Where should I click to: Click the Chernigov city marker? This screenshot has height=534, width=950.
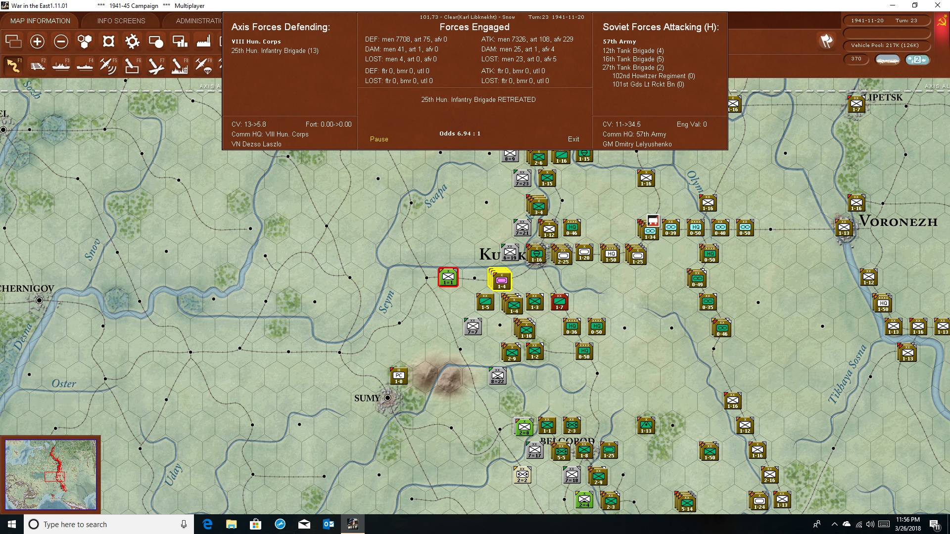click(x=39, y=300)
